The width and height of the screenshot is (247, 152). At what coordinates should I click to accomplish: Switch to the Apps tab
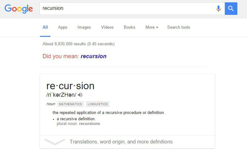pyautogui.click(x=63, y=27)
